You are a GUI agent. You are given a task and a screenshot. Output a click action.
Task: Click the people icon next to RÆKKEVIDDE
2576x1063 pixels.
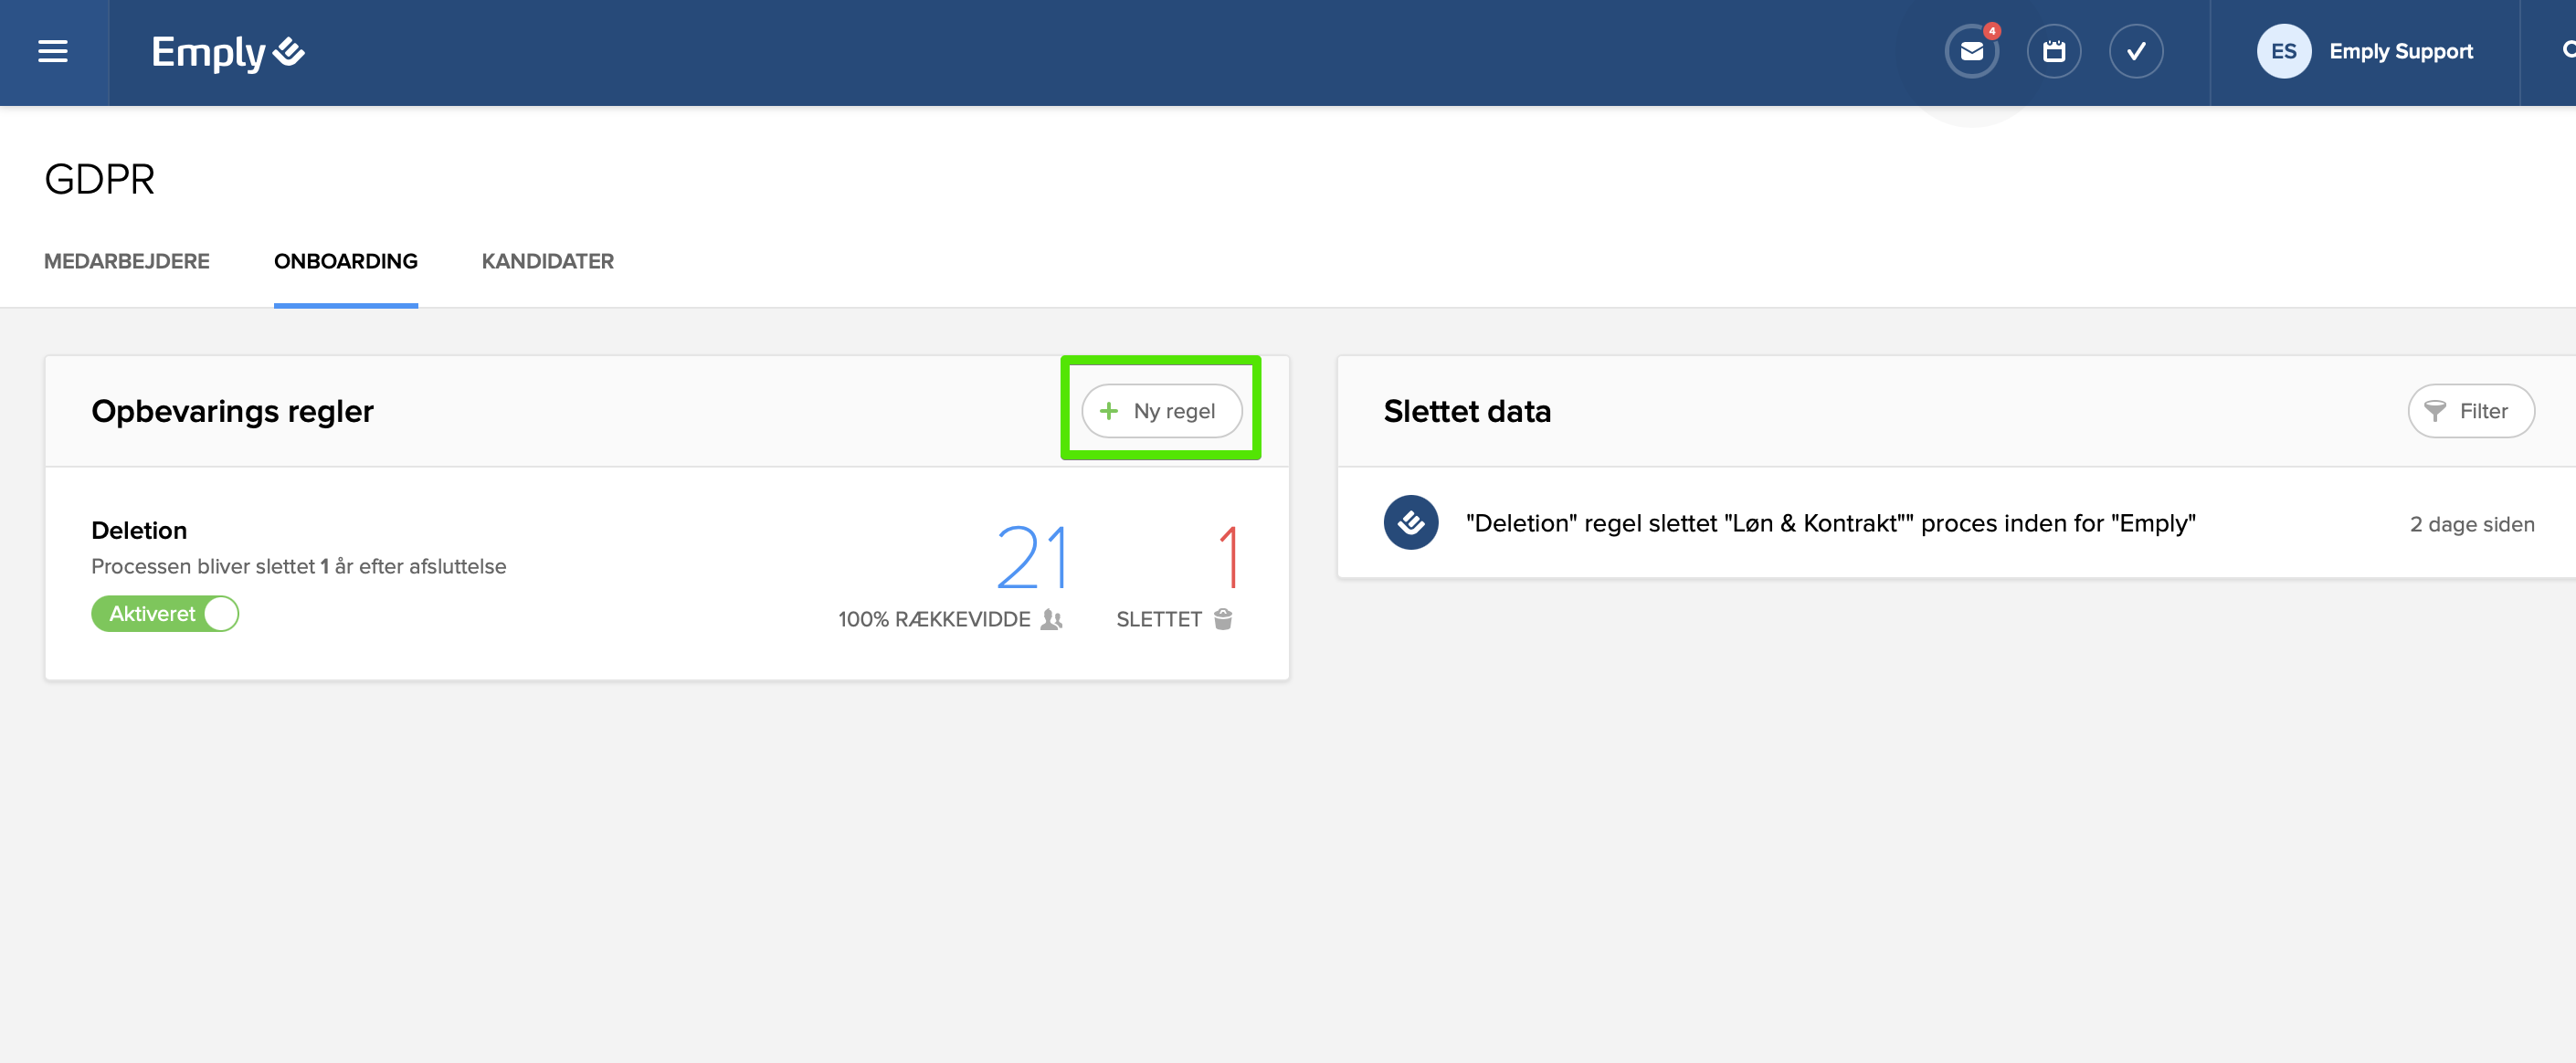[x=1051, y=619]
